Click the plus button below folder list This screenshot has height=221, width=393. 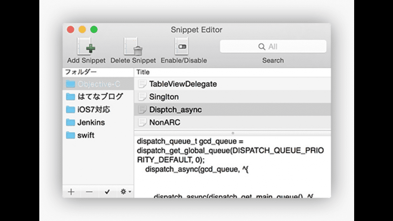(71, 192)
